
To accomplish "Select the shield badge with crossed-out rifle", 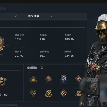I will click(33, 93).
